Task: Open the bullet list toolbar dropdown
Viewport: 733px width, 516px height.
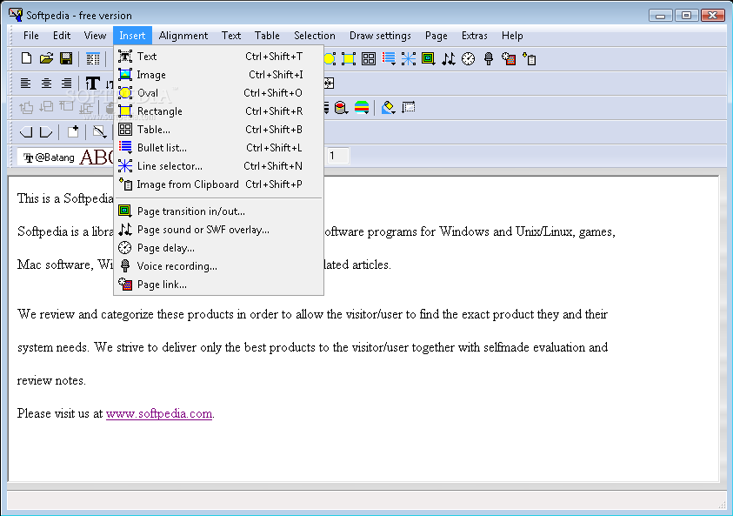Action: tap(389, 58)
